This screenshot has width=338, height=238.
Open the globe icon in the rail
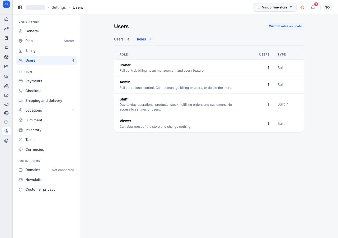6,113
